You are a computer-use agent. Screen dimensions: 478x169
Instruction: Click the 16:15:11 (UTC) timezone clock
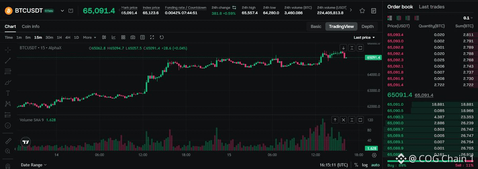(x=334, y=165)
